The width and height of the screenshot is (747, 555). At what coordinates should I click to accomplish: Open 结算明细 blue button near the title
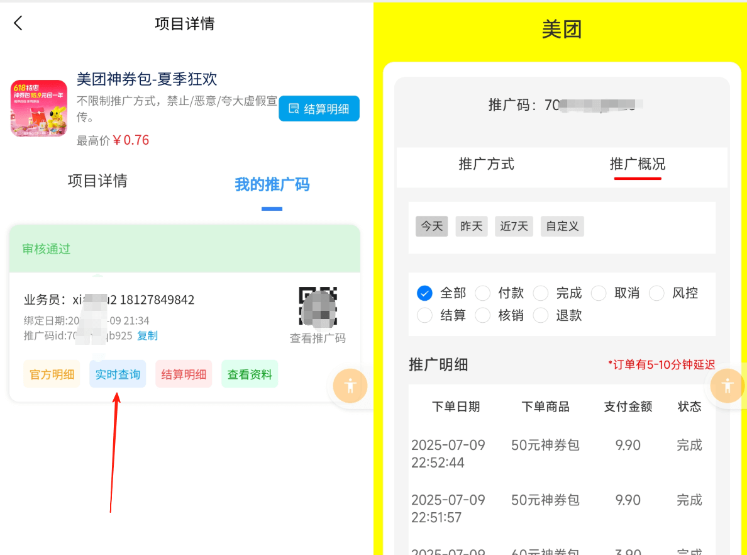(x=319, y=109)
